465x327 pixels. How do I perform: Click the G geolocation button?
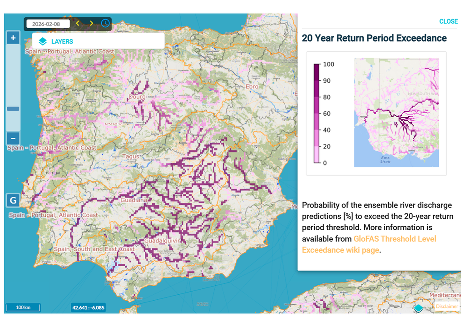pos(13,200)
